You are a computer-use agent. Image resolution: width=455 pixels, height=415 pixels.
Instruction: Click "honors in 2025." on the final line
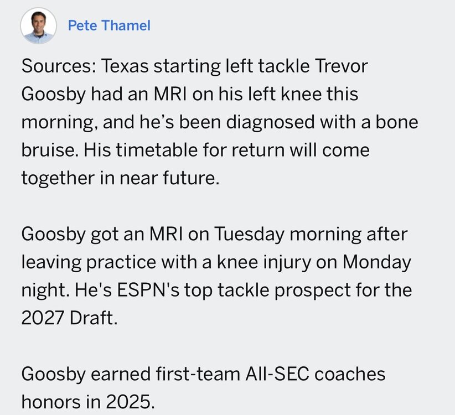pos(88,402)
